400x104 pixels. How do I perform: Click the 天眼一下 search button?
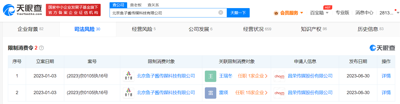tap(238, 13)
